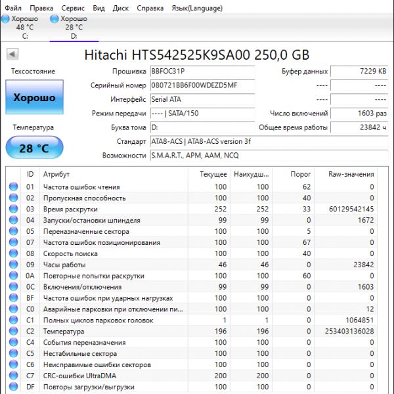Click status icon for C2 Температура row

tap(13, 331)
